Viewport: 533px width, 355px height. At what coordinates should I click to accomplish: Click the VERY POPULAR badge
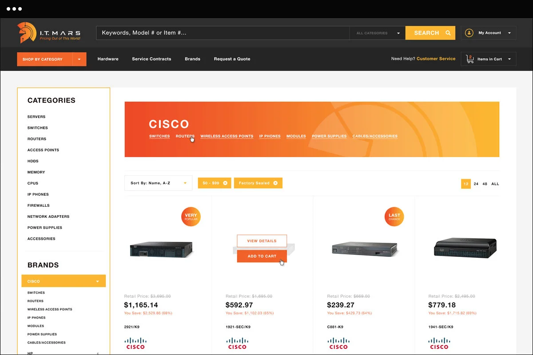pos(191,217)
